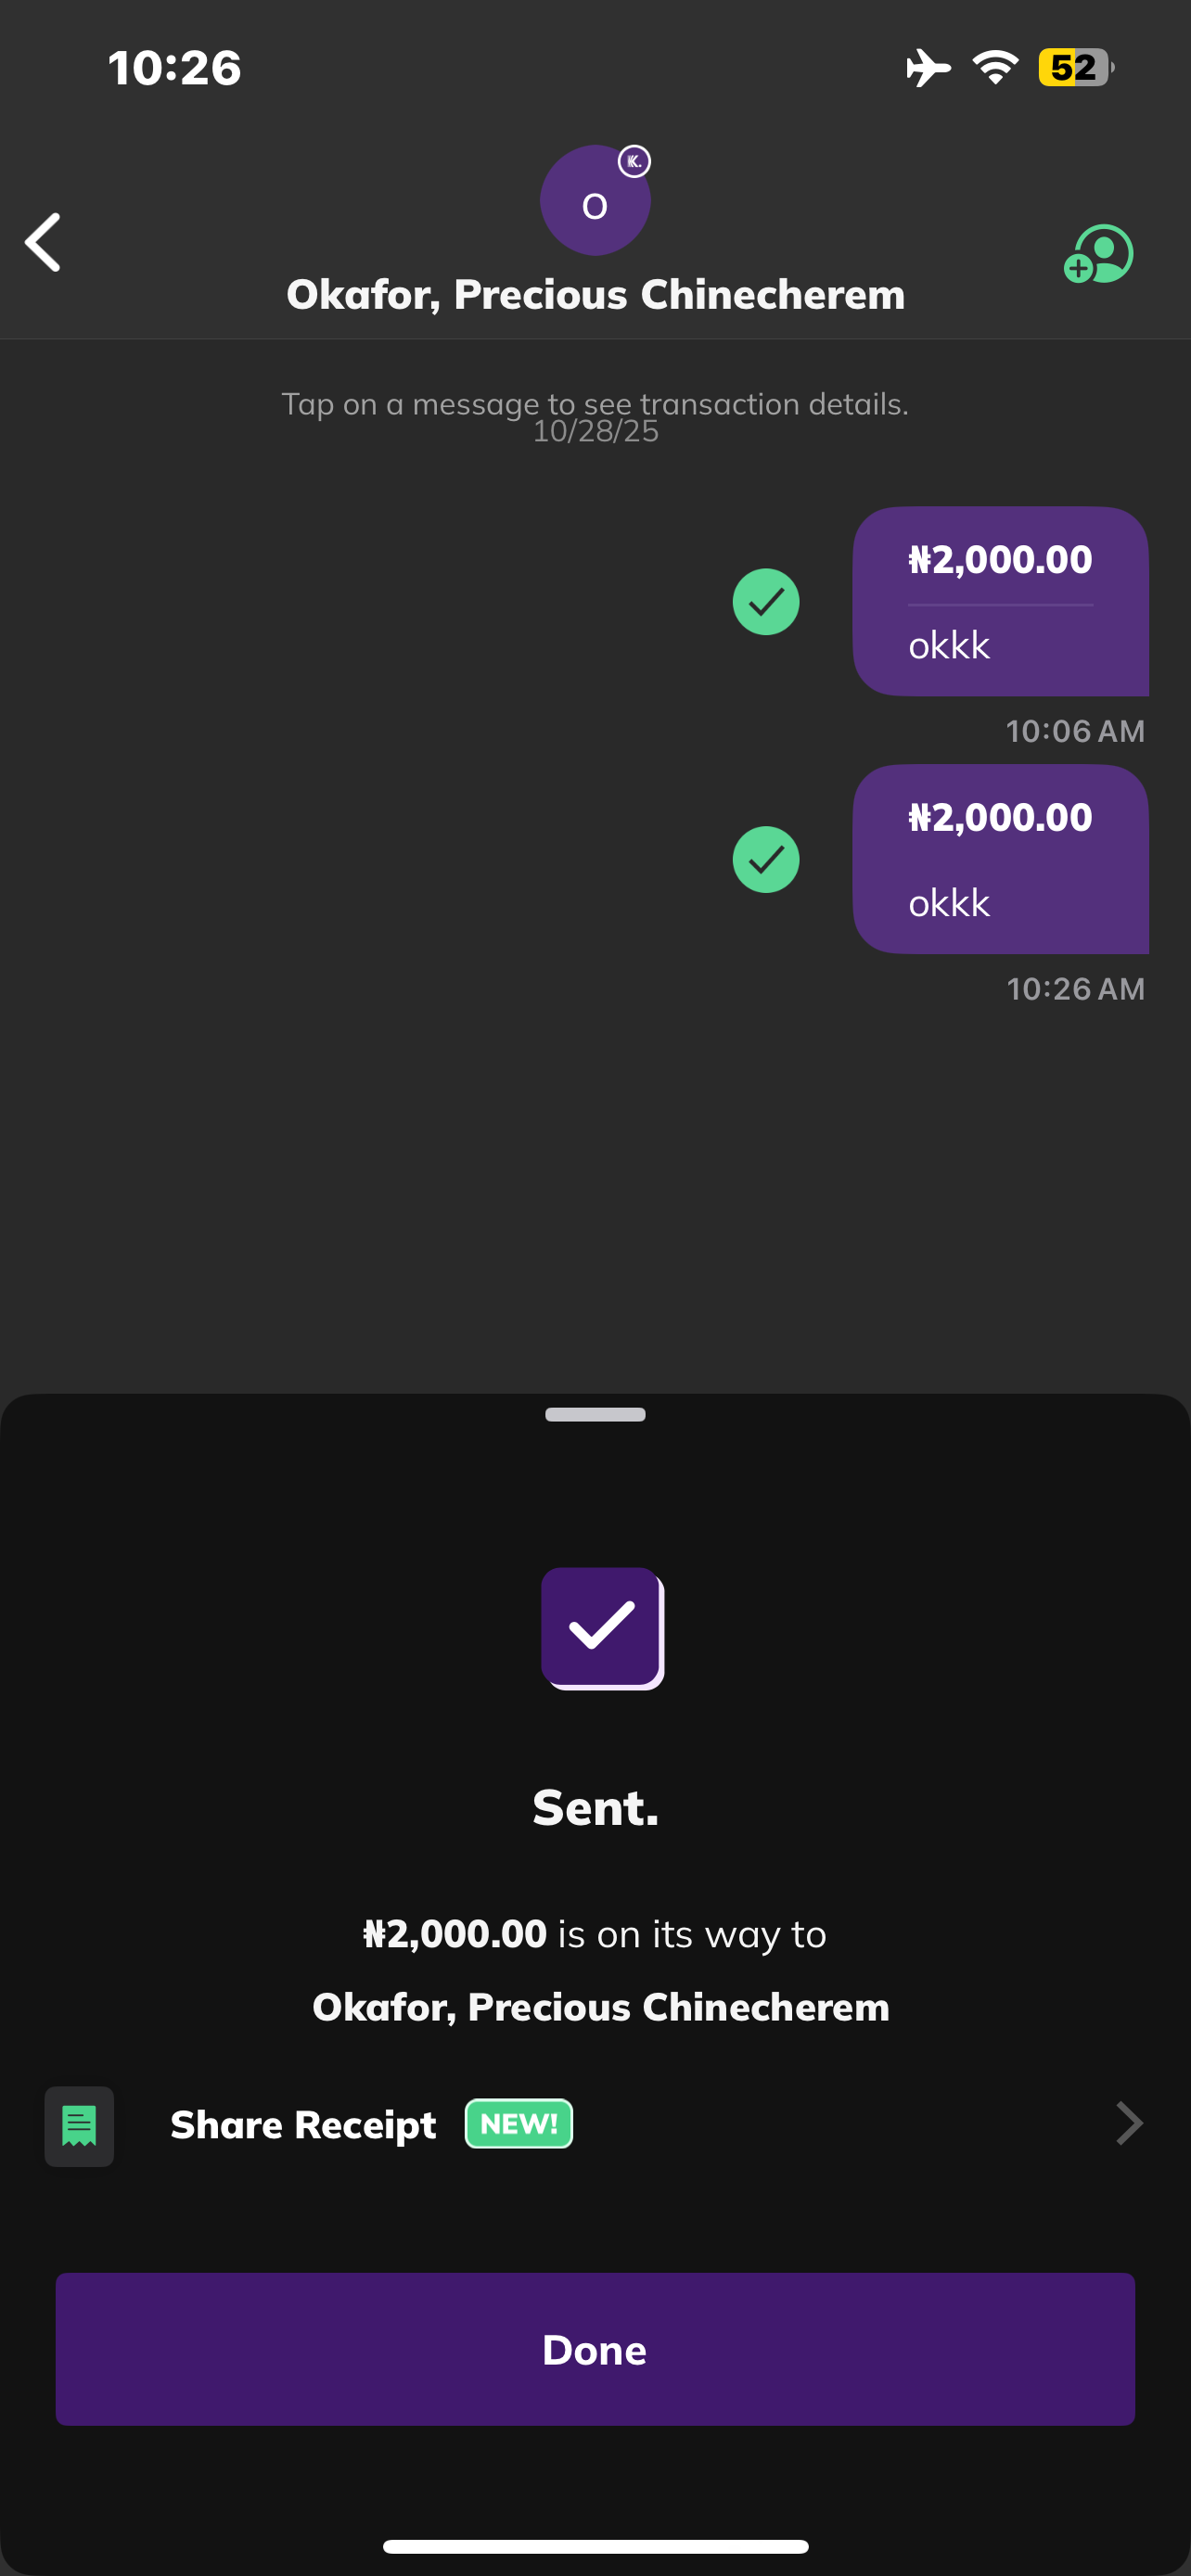Tap the 10:26 clock in status bar
Viewport: 1191px width, 2576px height.
[175, 68]
